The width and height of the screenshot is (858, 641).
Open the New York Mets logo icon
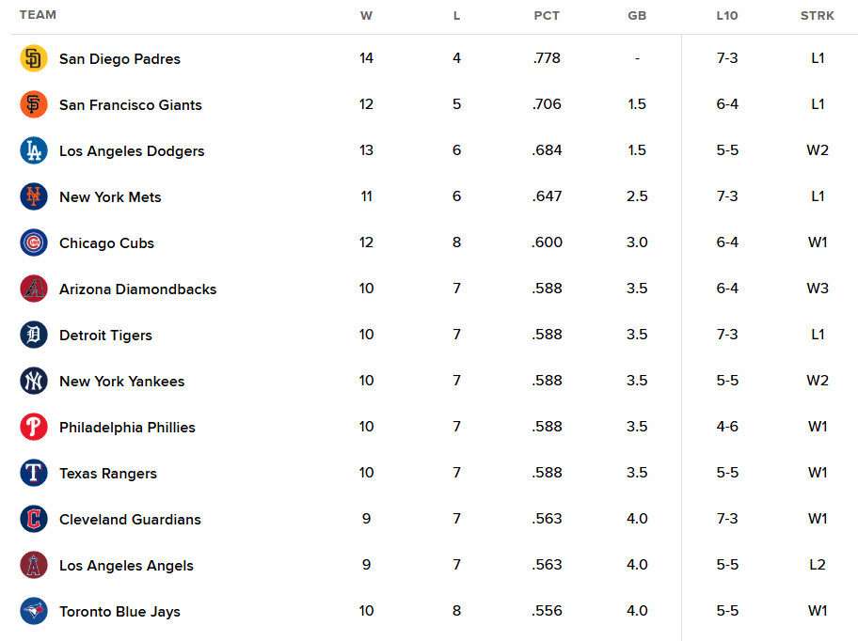pos(33,196)
